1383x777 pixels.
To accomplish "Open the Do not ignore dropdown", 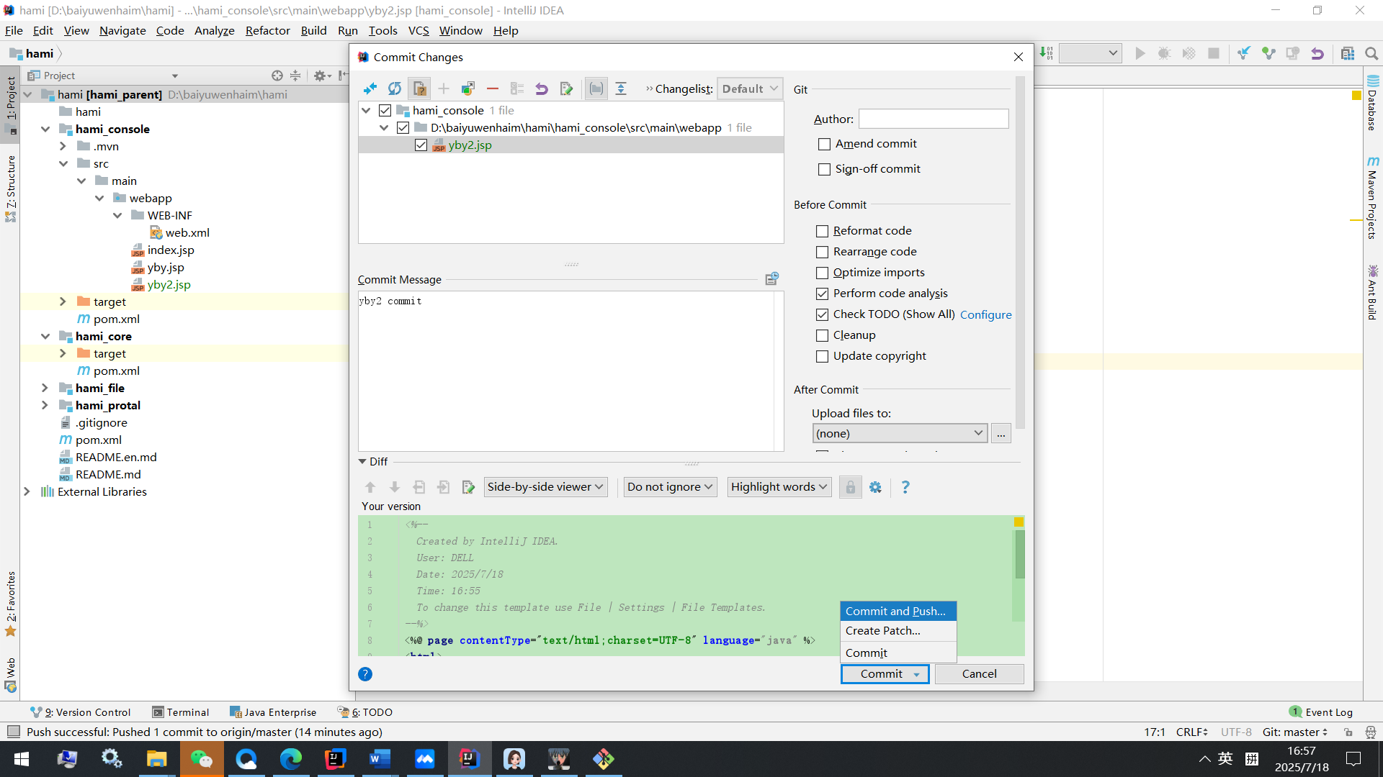I will pos(670,487).
